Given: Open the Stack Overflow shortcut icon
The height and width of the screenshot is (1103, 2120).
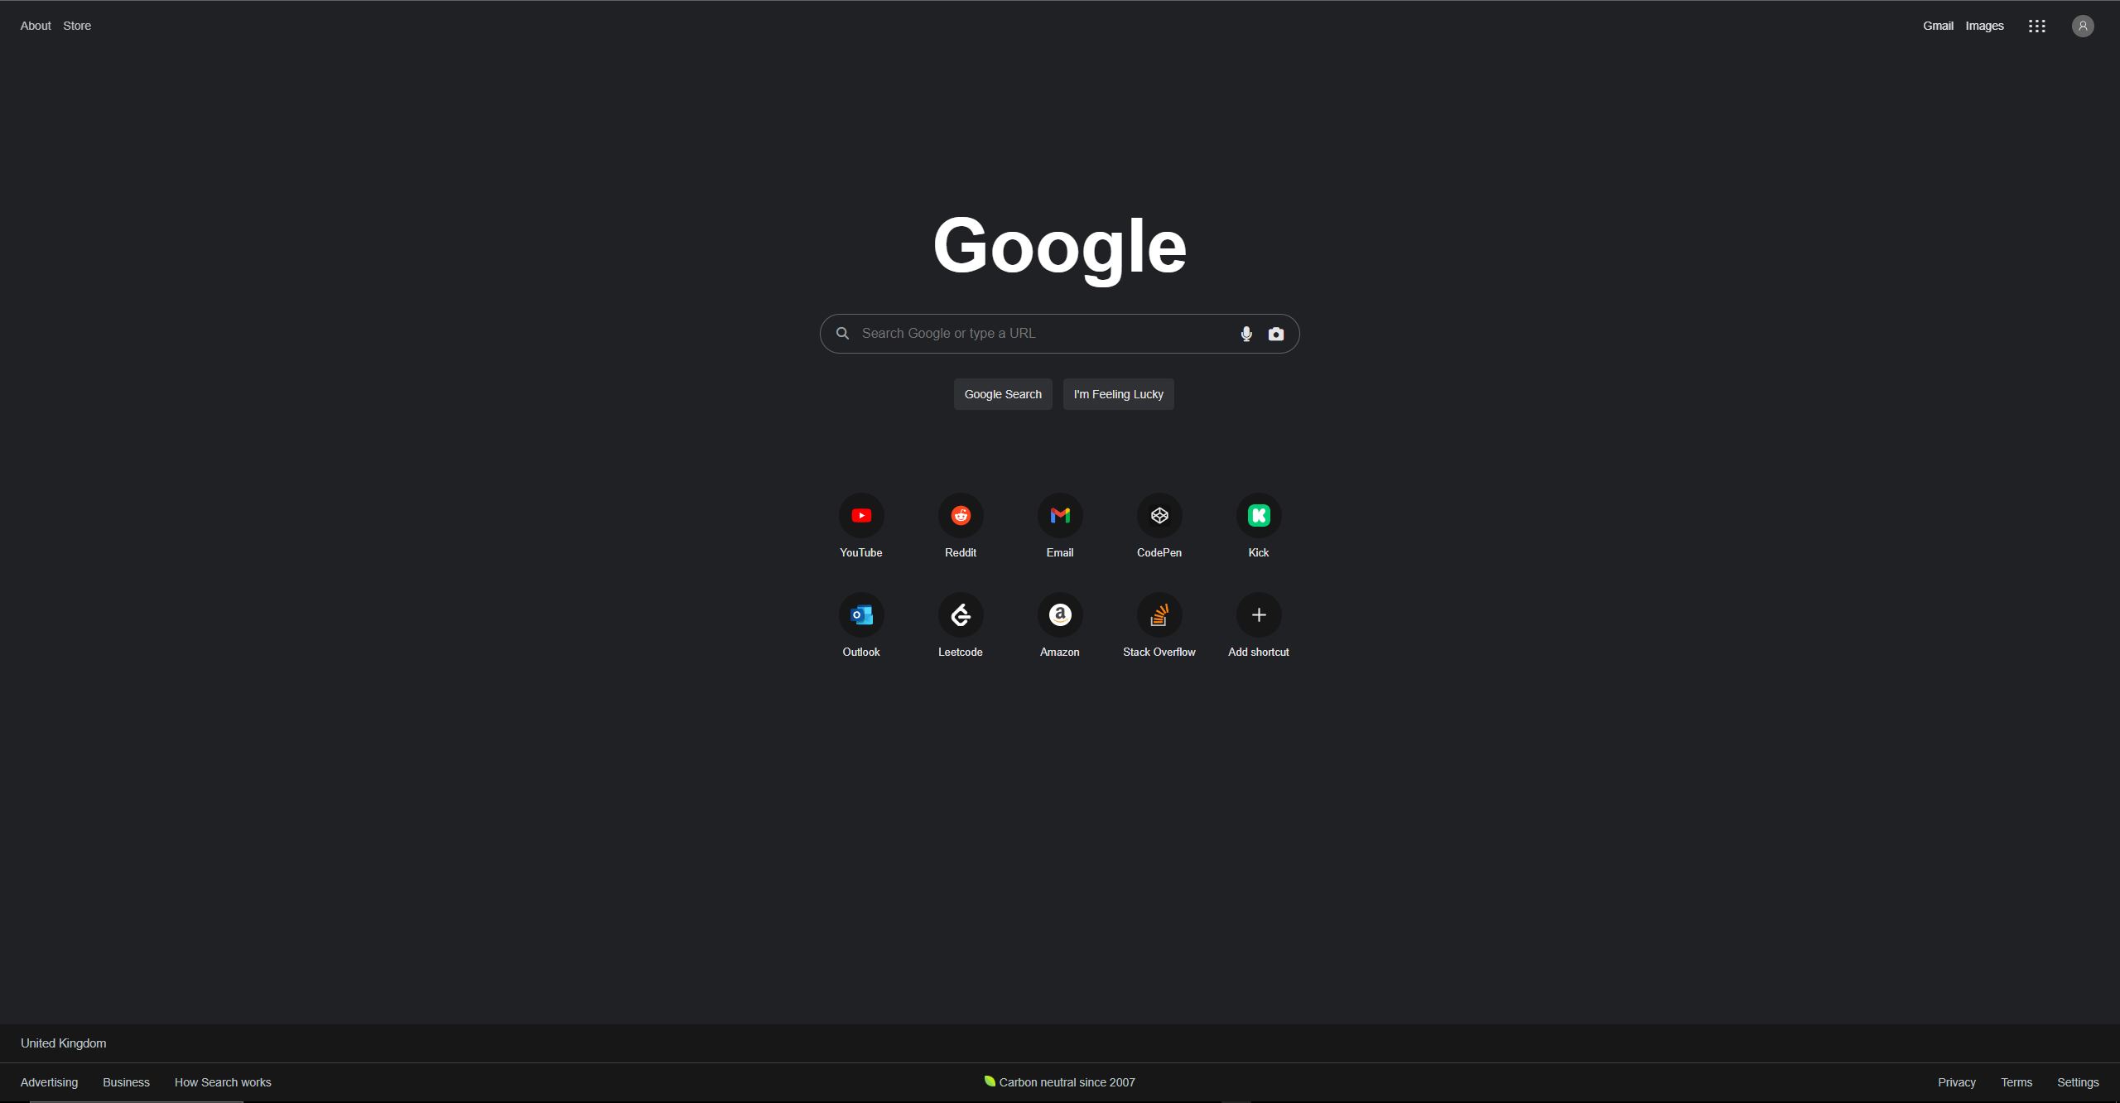Looking at the screenshot, I should pyautogui.click(x=1159, y=615).
